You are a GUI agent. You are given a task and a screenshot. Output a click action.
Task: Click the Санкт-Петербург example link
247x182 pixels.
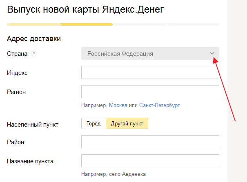(x=159, y=105)
